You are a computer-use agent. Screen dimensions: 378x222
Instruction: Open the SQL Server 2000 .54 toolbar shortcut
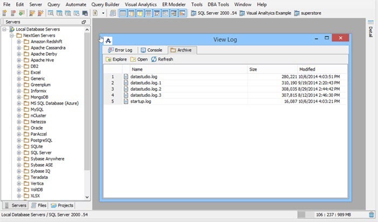pyautogui.click(x=214, y=13)
